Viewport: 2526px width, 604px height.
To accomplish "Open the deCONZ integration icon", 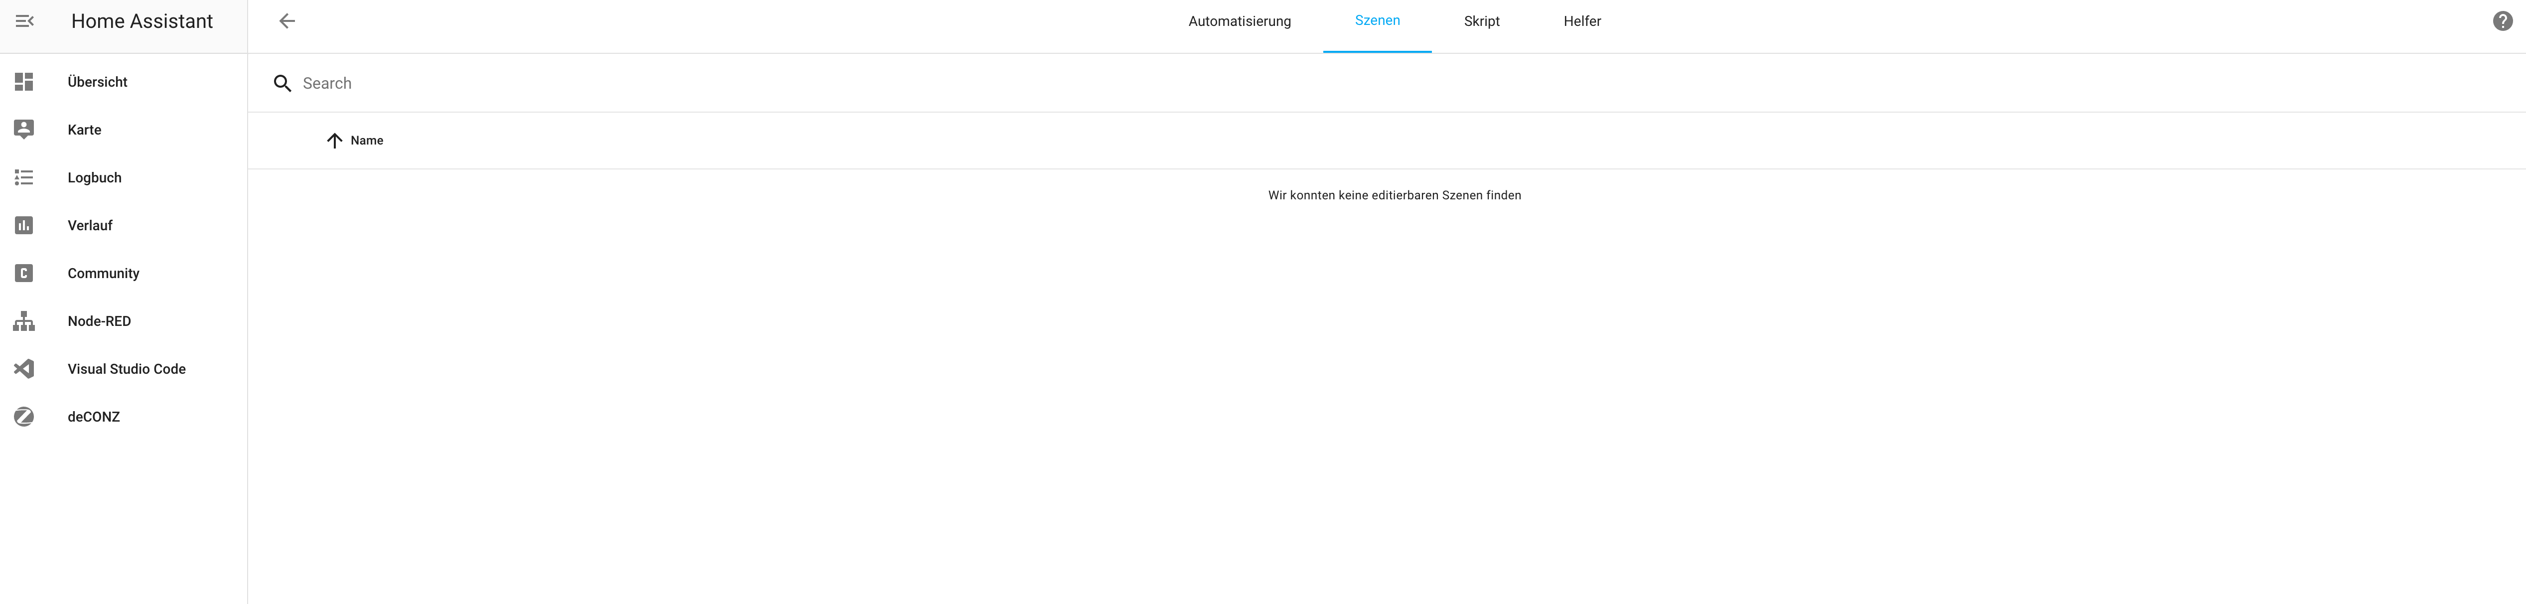I will pyautogui.click(x=23, y=416).
